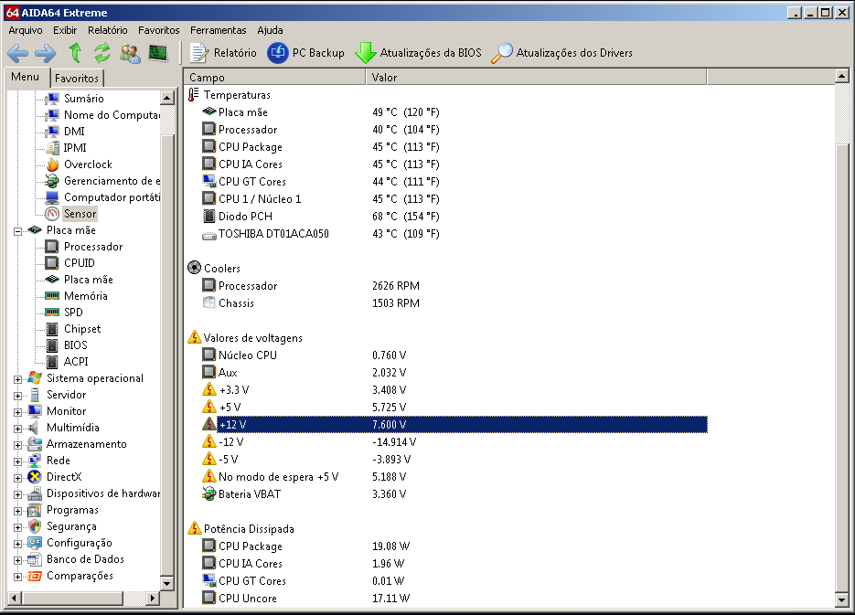Screen dimensions: 855x615
Task: Open the green monitor graph icon
Action: 157,53
